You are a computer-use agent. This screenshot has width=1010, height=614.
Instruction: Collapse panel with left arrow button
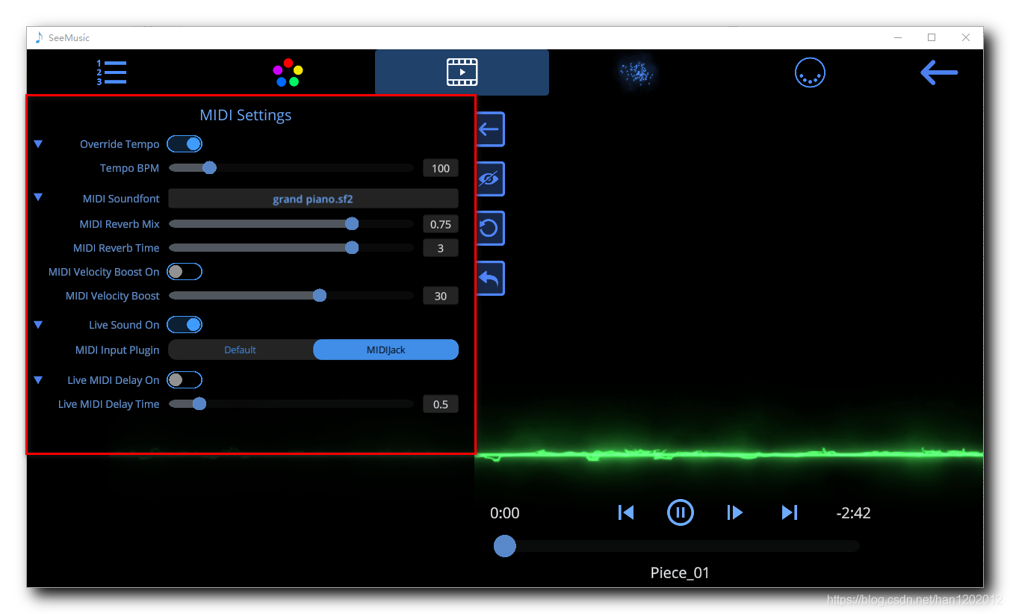tap(489, 129)
